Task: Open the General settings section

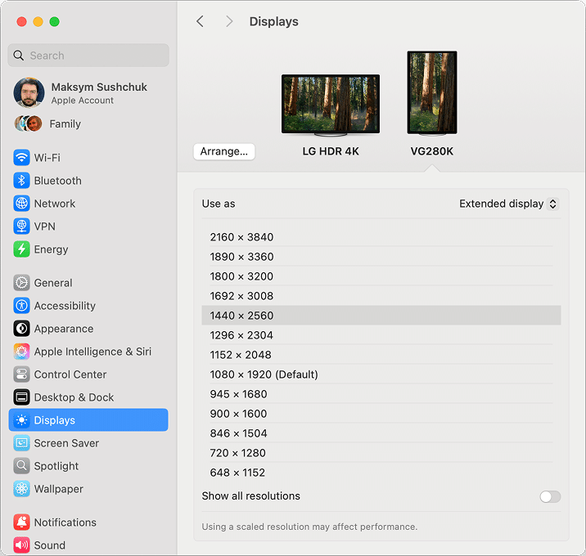Action: click(x=53, y=283)
